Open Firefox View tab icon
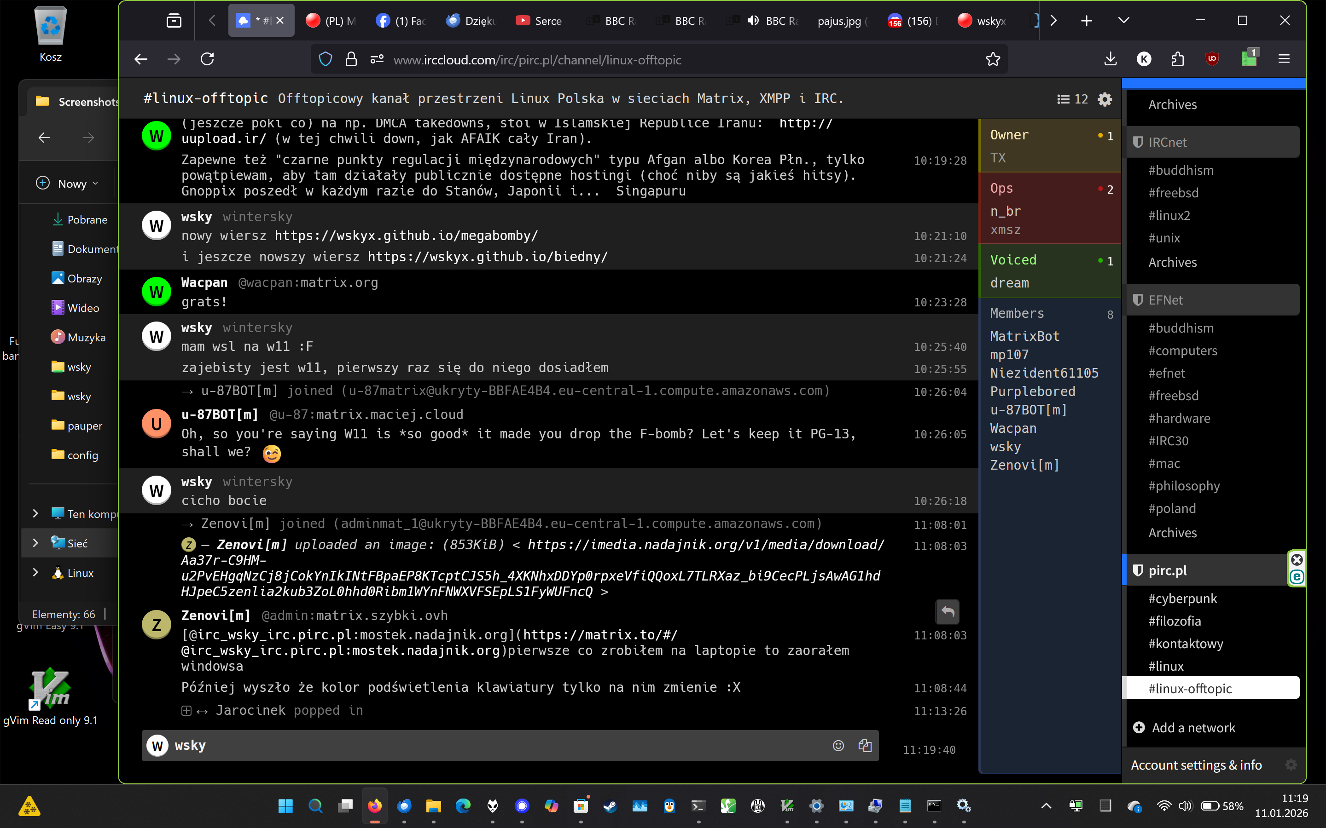The image size is (1326, 828). pos(174,21)
